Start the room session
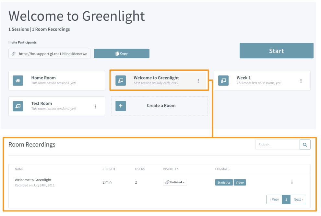This screenshot has height=216, width=321. point(276,51)
